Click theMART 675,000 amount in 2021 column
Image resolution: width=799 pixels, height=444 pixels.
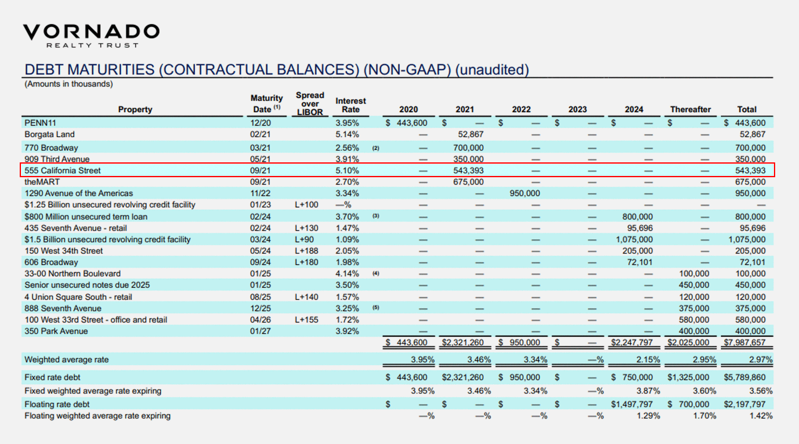[x=468, y=182]
